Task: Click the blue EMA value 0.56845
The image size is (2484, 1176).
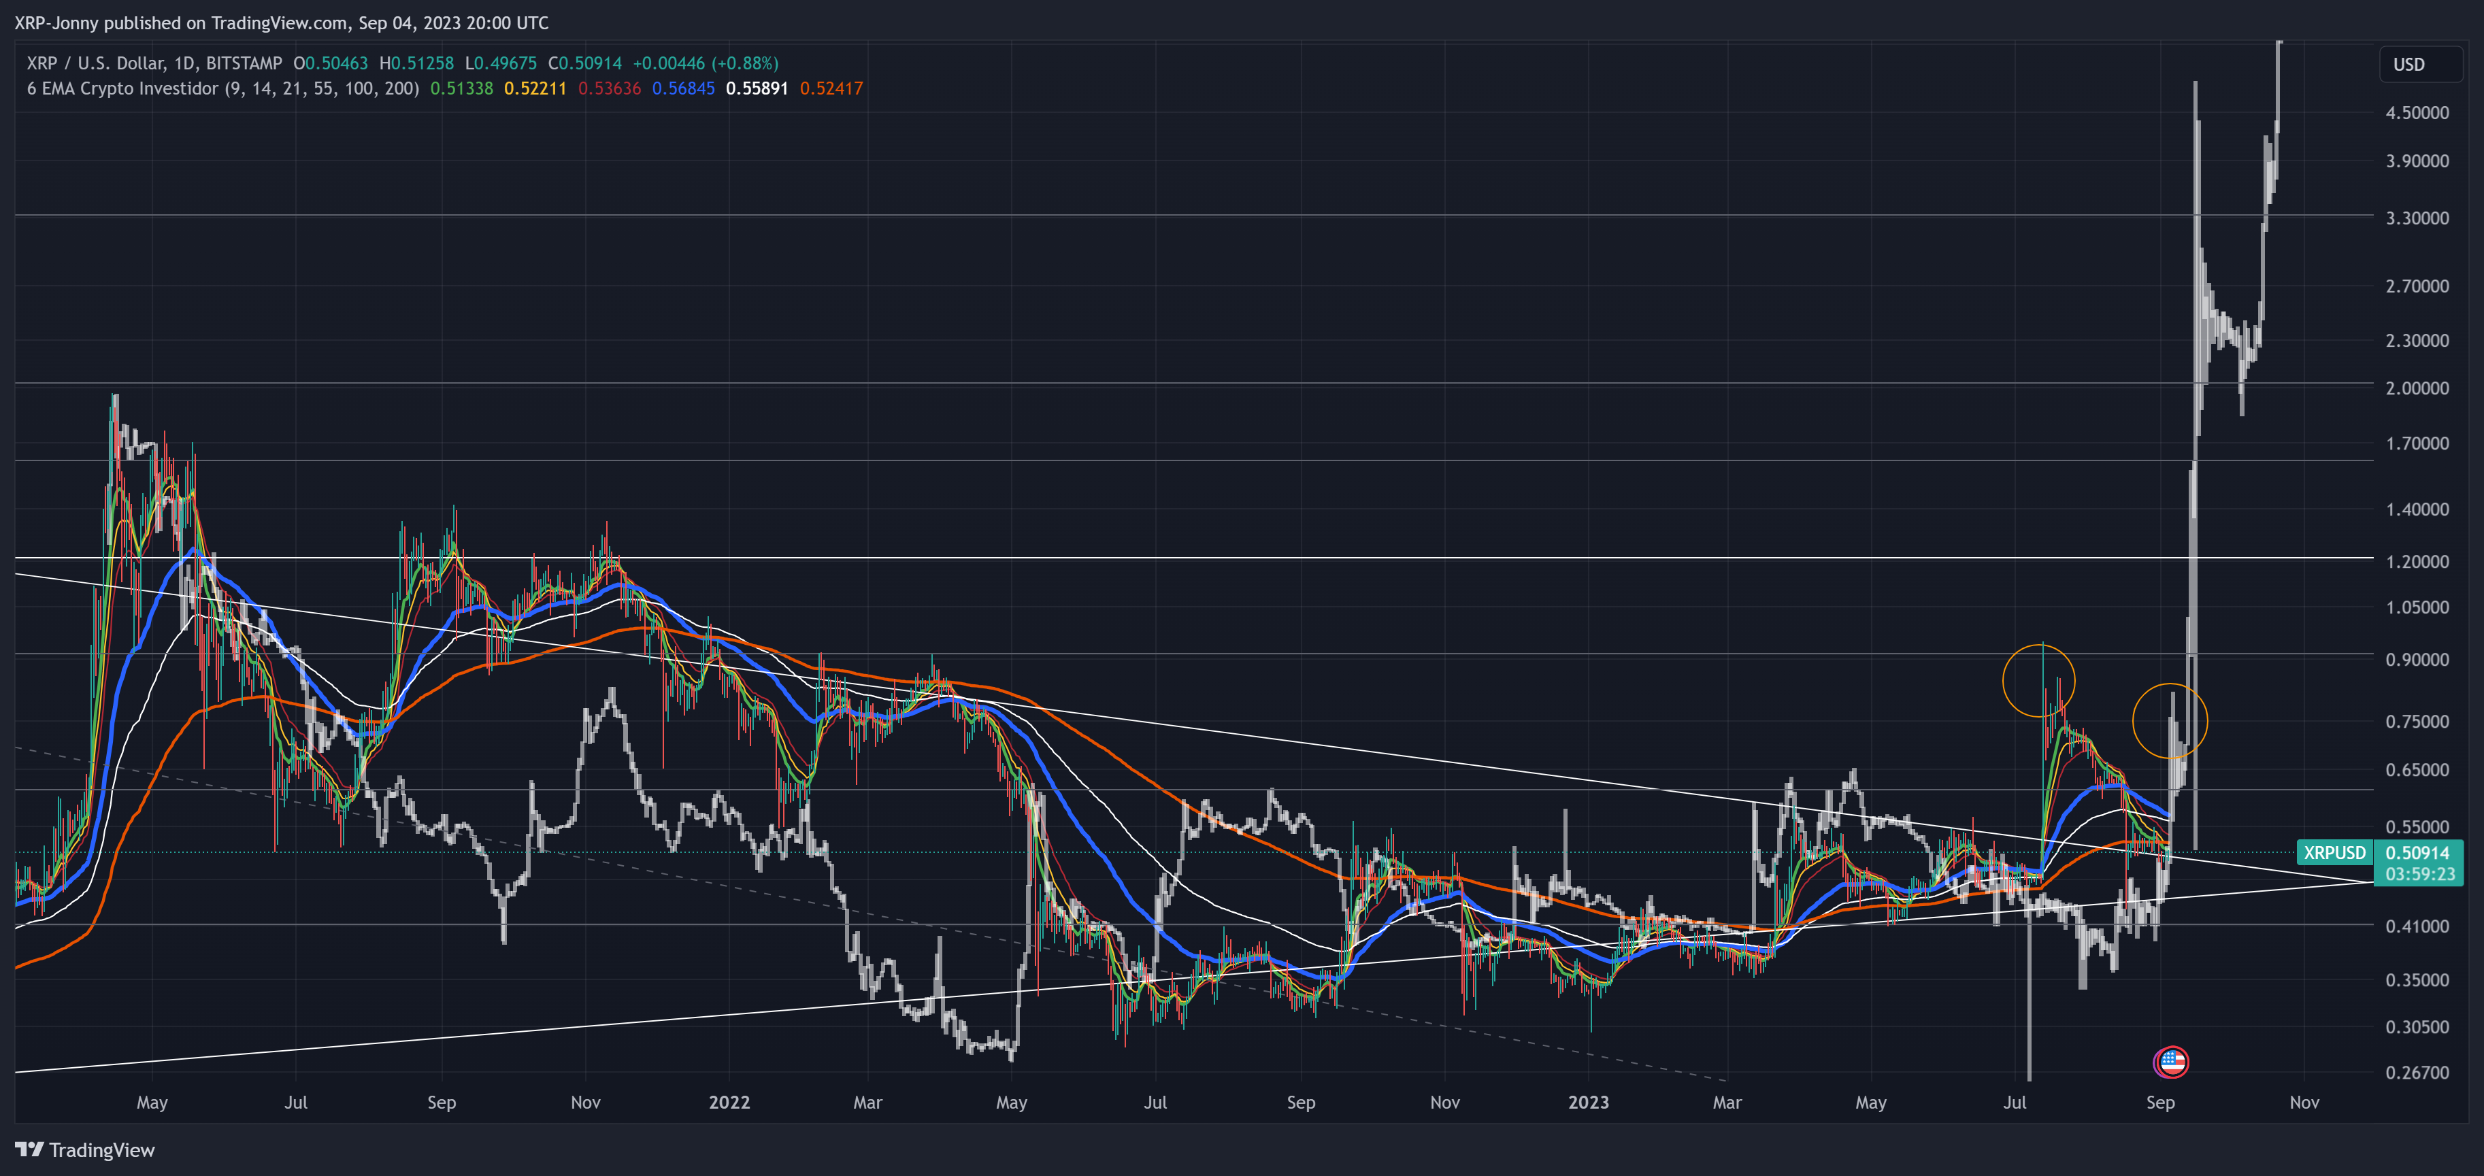Action: (682, 88)
